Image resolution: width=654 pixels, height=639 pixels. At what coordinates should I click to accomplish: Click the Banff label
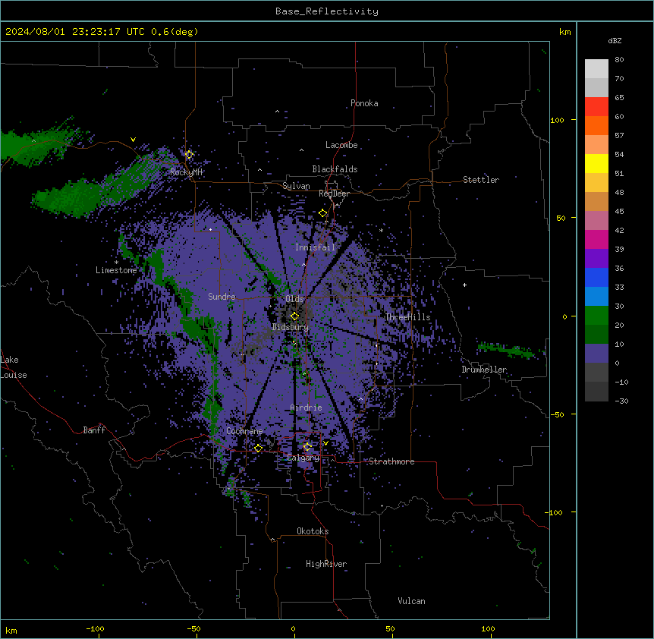94,430
